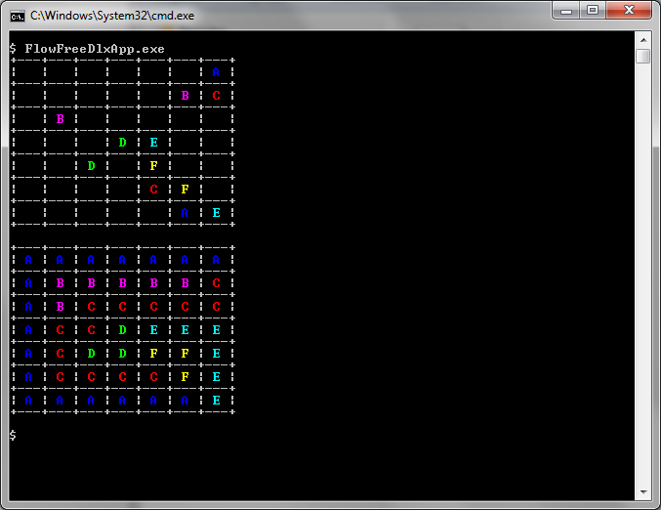The height and width of the screenshot is (510, 661).
Task: Click the blue A in unsolved grid's last row
Action: 185,213
